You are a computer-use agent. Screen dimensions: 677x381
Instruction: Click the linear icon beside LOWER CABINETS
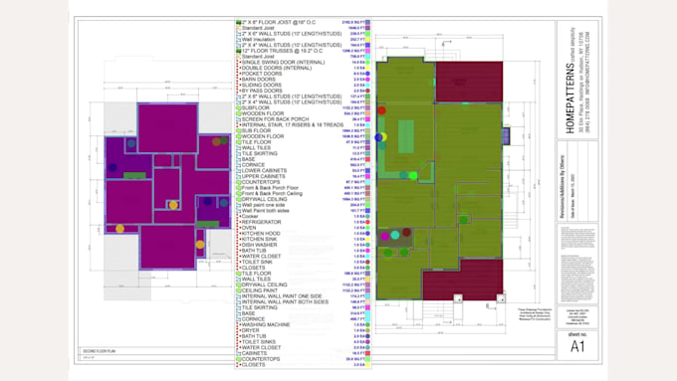238,170
